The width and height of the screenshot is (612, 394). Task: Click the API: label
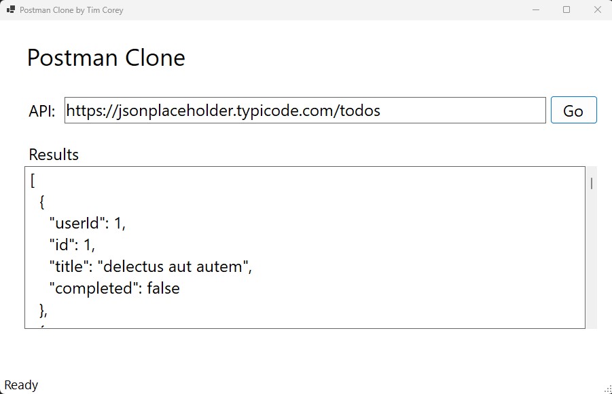(42, 111)
